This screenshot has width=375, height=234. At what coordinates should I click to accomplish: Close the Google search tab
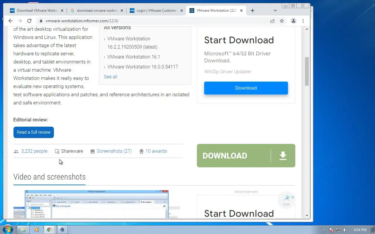122,11
